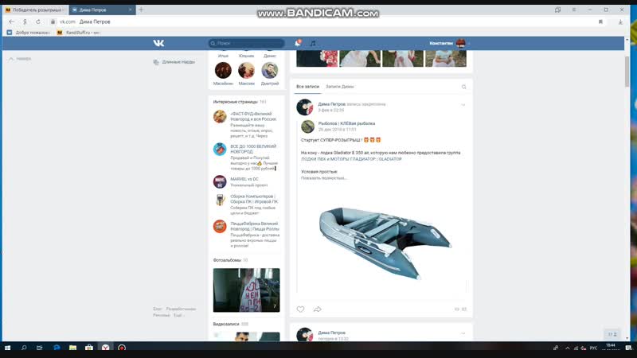Open the ФАСТ-ФУД Великий Новгород page
637x358 pixels.
pos(253,116)
